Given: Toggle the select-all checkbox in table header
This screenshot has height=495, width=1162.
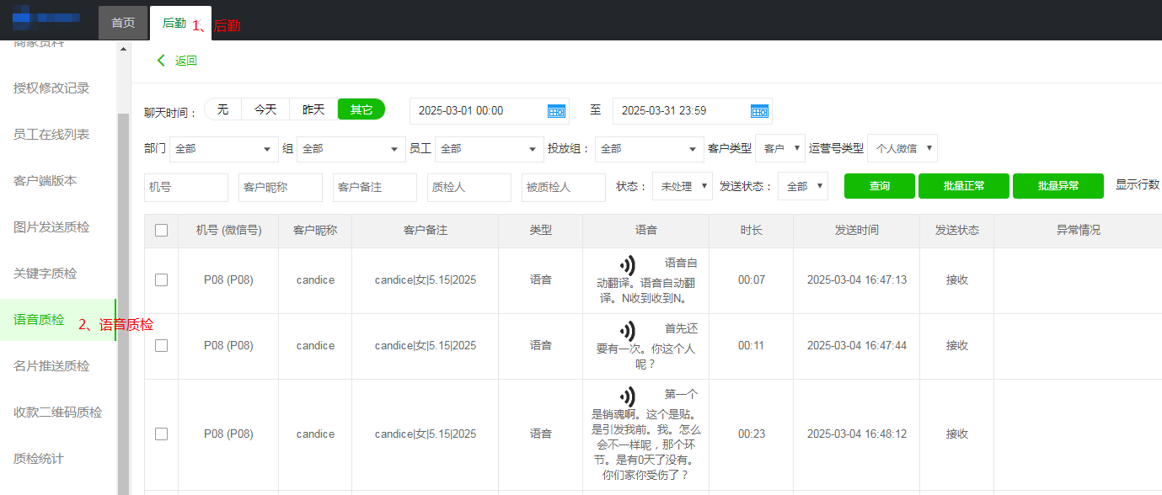Looking at the screenshot, I should [161, 230].
